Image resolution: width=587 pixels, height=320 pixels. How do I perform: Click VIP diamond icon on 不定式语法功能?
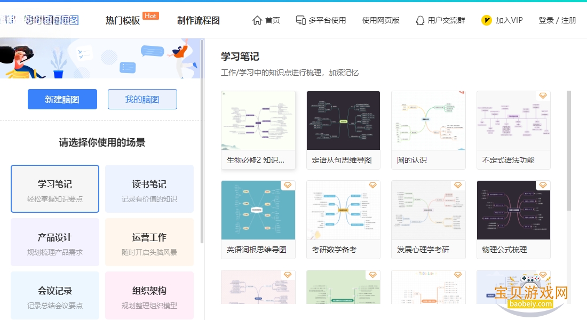543,96
